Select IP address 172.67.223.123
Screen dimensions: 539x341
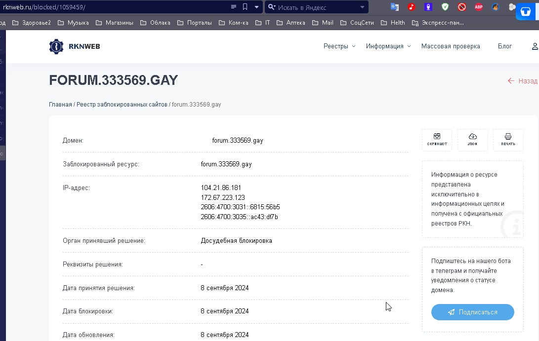pos(223,197)
